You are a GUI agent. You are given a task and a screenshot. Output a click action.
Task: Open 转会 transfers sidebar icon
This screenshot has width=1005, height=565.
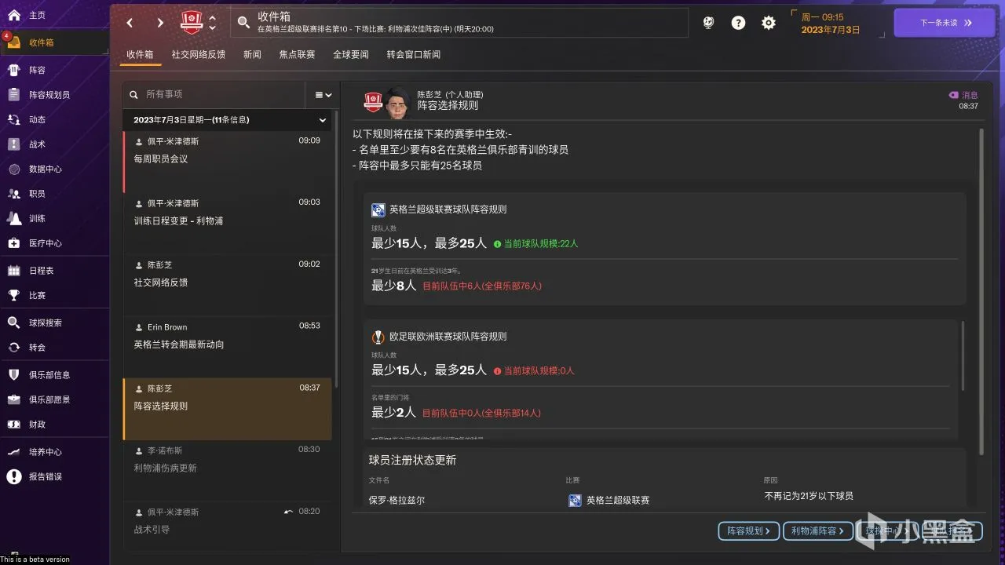click(14, 347)
